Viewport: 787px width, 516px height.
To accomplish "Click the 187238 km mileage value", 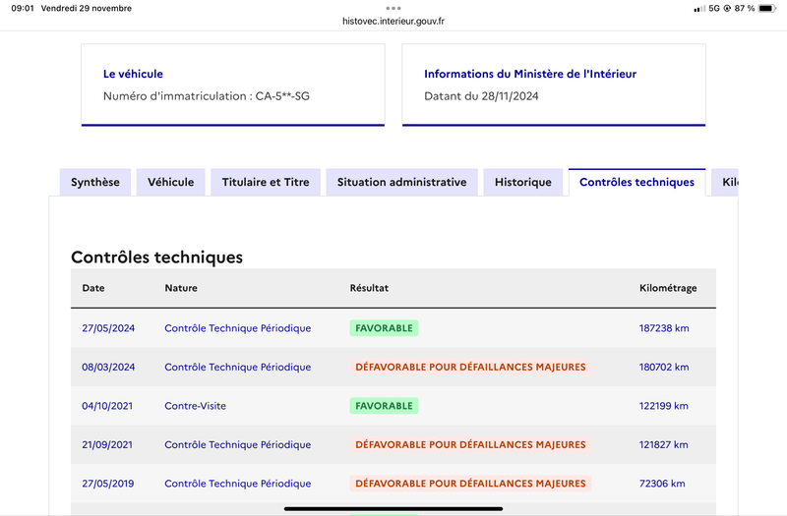I will [664, 328].
